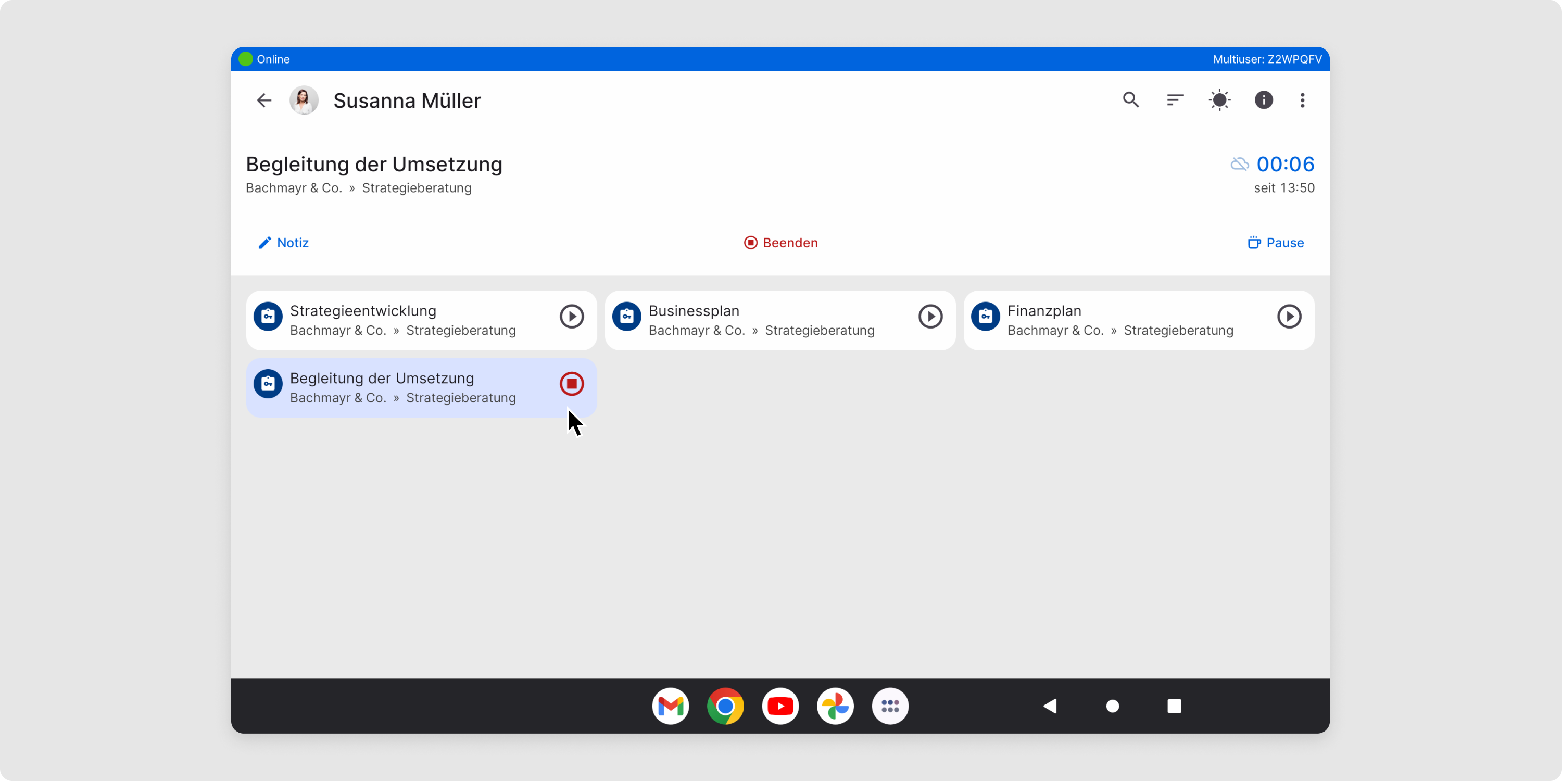
Task: Open the app drawer grid icon
Action: point(890,706)
